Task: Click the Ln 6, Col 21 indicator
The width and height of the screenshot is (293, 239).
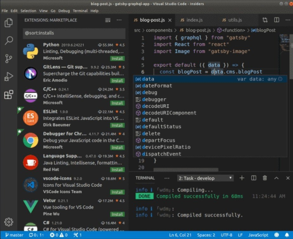Action: pyautogui.click(x=180, y=235)
